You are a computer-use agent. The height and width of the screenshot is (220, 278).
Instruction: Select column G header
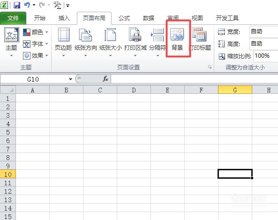coord(235,90)
